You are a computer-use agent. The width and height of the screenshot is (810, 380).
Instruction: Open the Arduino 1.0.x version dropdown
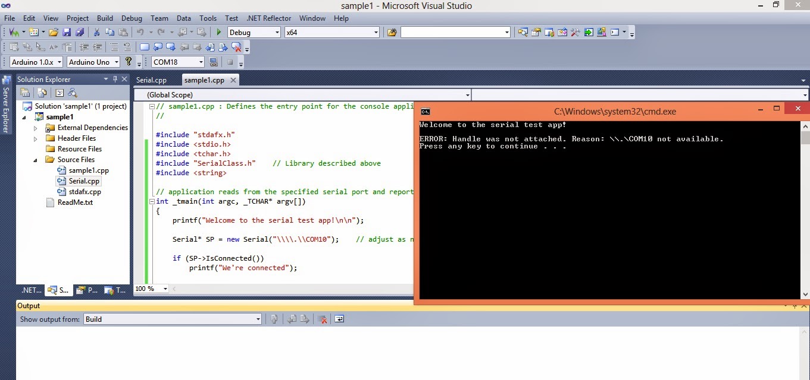coord(58,62)
